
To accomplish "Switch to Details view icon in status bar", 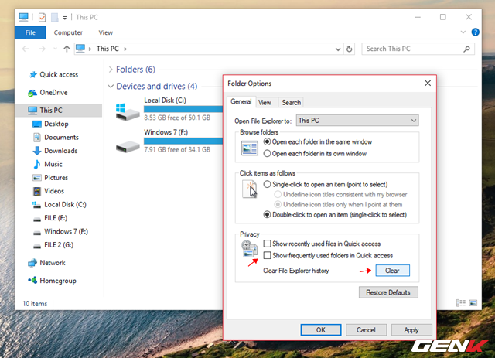I will (x=461, y=303).
